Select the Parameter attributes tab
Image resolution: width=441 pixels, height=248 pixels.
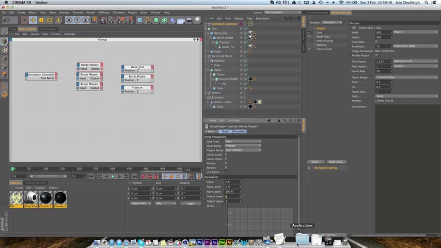(239, 131)
